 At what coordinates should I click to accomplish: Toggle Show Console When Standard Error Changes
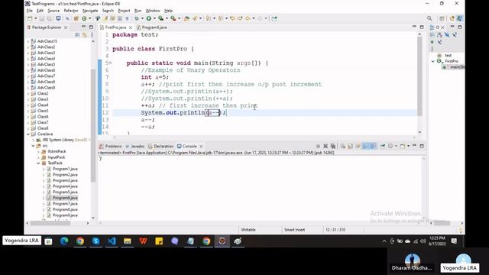click(373, 146)
